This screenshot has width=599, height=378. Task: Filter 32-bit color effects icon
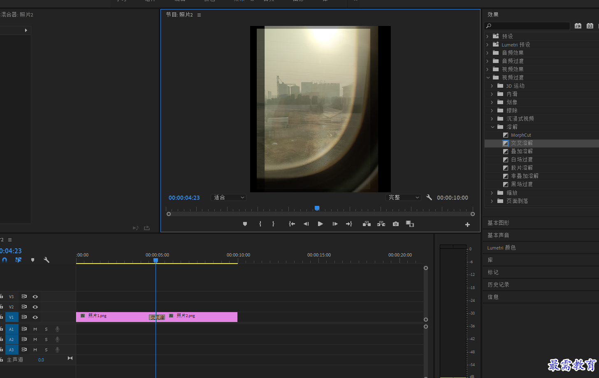590,26
